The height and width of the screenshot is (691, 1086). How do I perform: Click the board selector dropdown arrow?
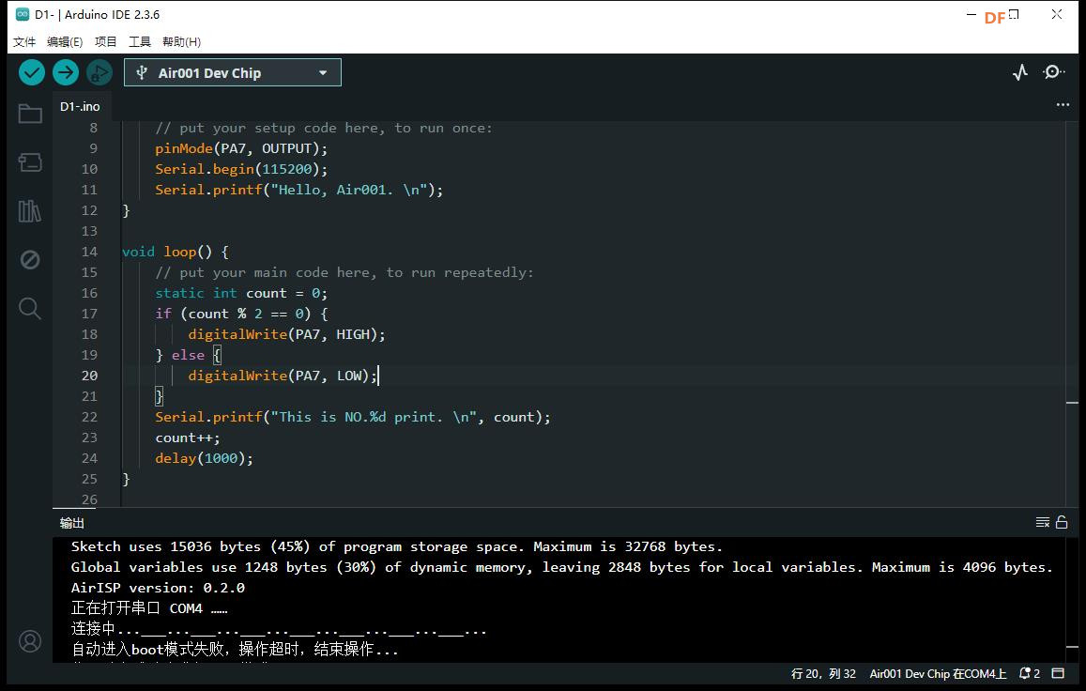click(x=323, y=73)
